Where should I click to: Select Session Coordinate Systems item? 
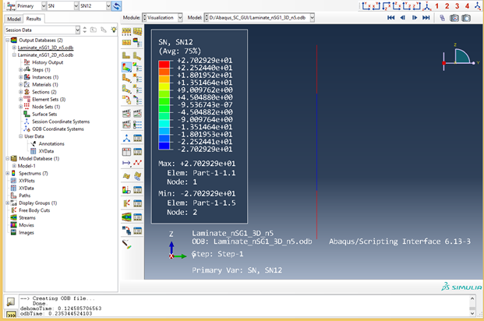tap(61, 122)
